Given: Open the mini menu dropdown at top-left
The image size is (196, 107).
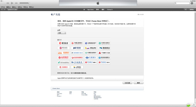Looking at the screenshot, I should click(2, 1).
